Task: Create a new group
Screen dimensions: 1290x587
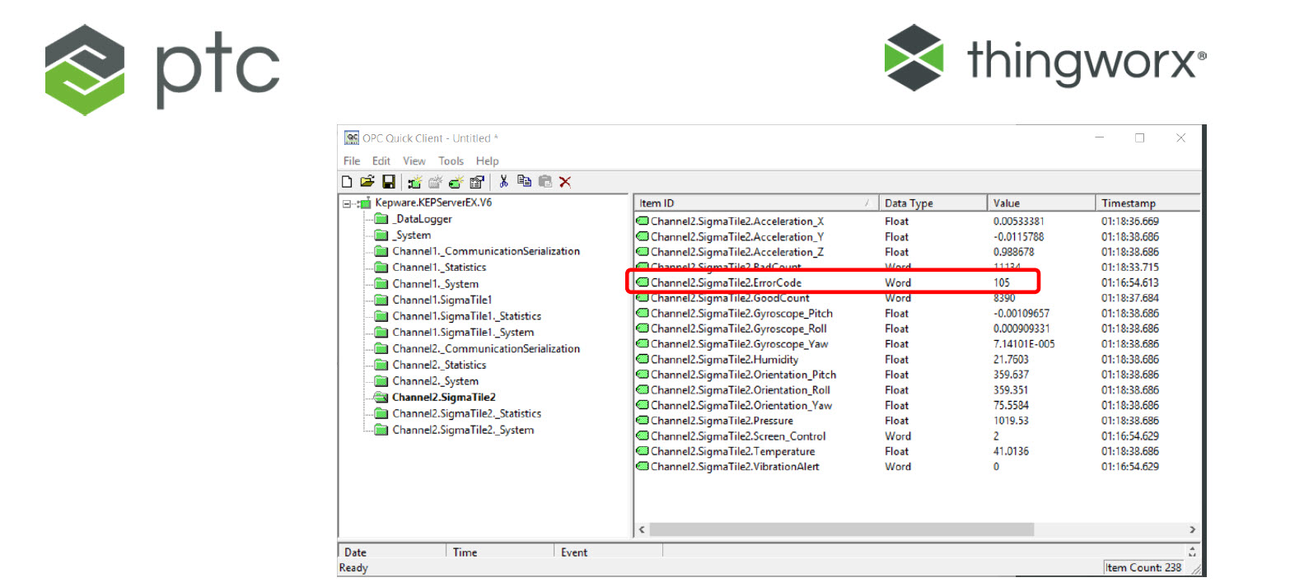Action: point(434,181)
